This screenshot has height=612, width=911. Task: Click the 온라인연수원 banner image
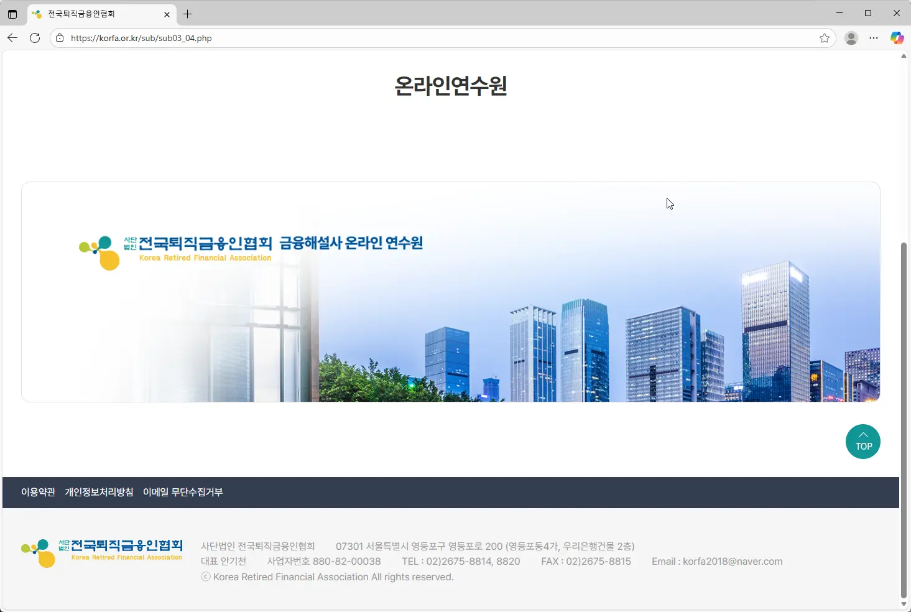pyautogui.click(x=451, y=292)
